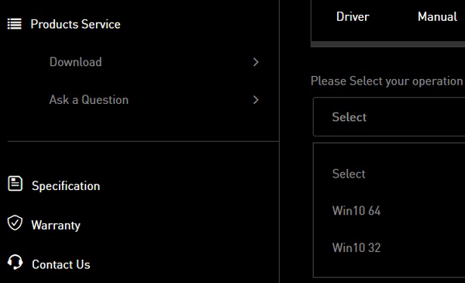Click the Please Select your operation label
This screenshot has width=465, height=283.
[387, 81]
